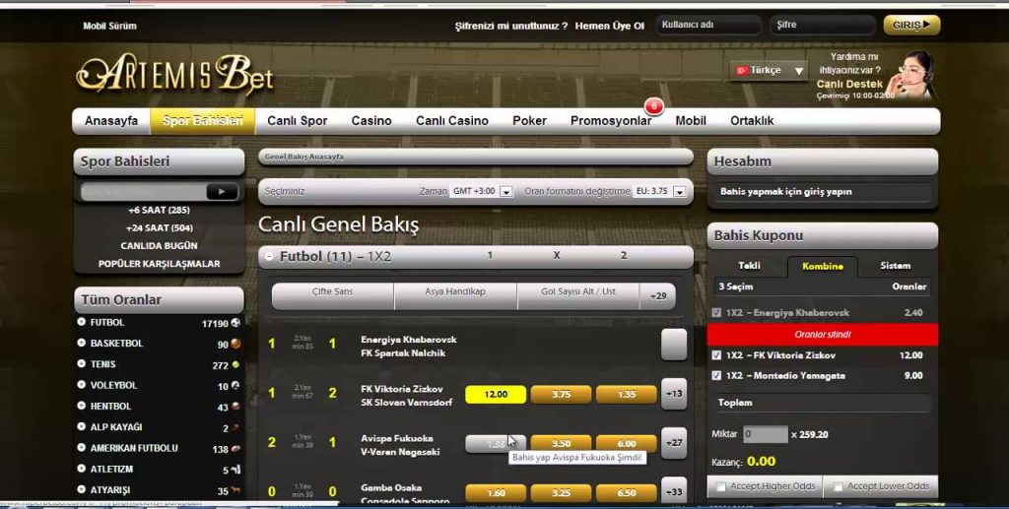Click the search arrow button in Spor Bahisleri
Screen dimensions: 1009x509
[x=222, y=192]
